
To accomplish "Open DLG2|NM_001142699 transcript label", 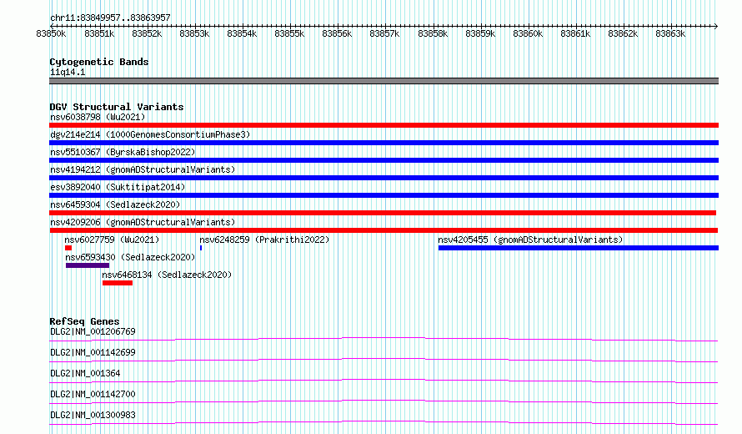I will coord(93,352).
